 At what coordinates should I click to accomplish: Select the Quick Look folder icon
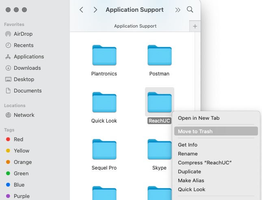point(104,102)
